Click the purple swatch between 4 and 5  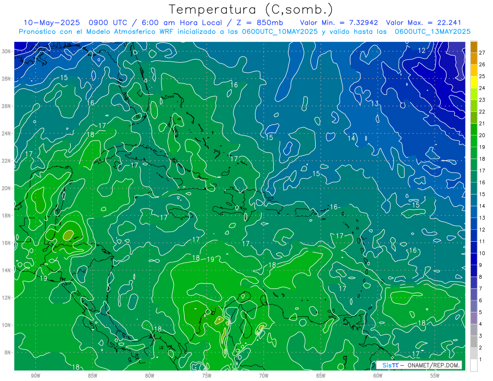coord(474,318)
